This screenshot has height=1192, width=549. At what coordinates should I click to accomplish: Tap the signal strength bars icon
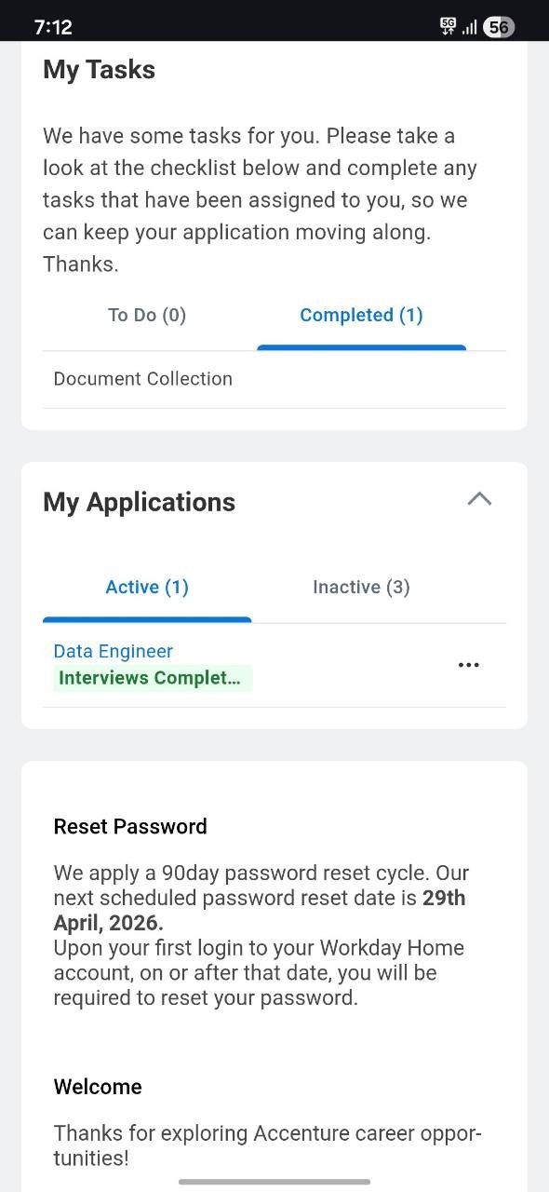click(469, 28)
